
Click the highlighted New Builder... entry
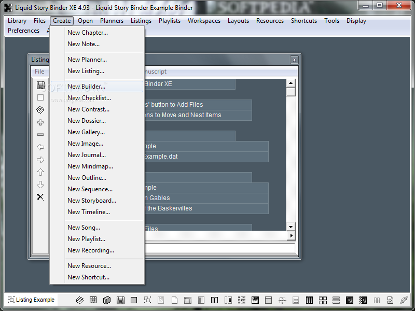coord(97,87)
